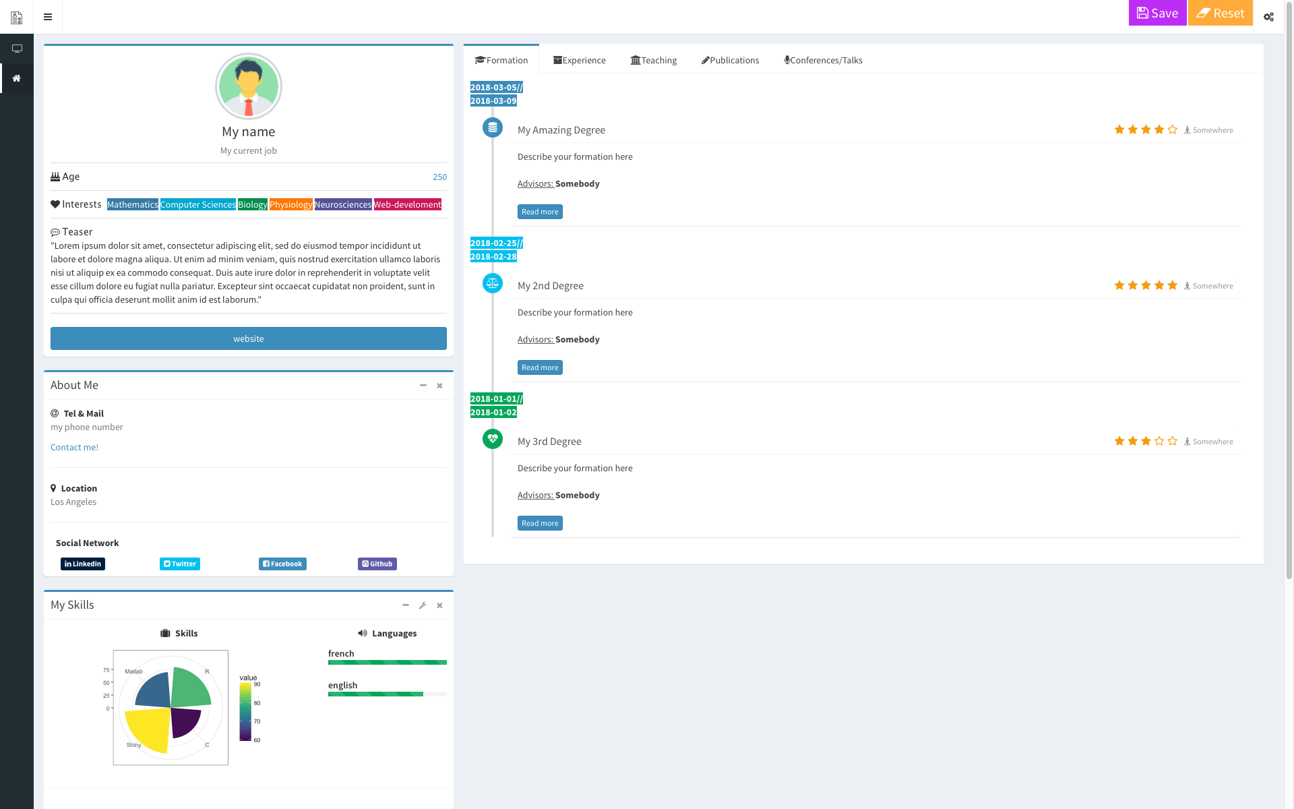Click the 2018-03-05 timeline date label
The image size is (1294, 809).
point(497,87)
